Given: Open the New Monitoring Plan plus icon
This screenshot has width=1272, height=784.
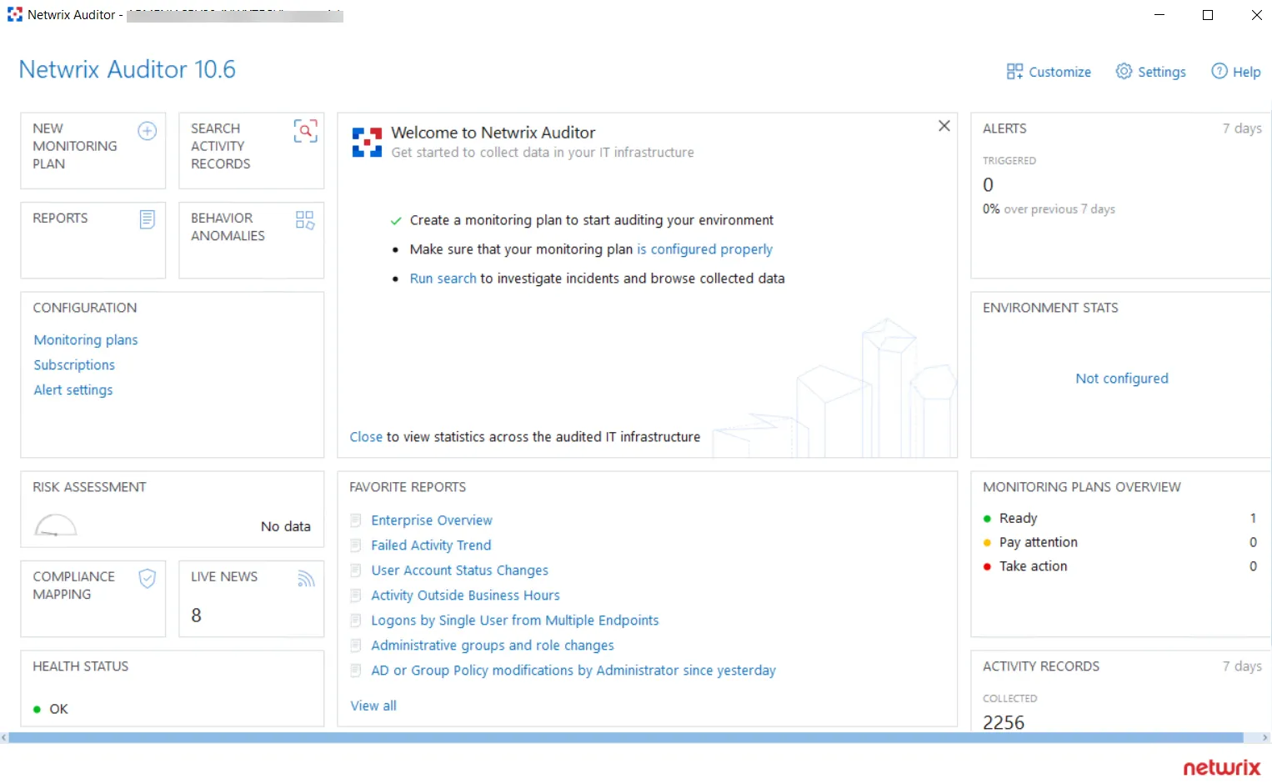Looking at the screenshot, I should coord(147,131).
